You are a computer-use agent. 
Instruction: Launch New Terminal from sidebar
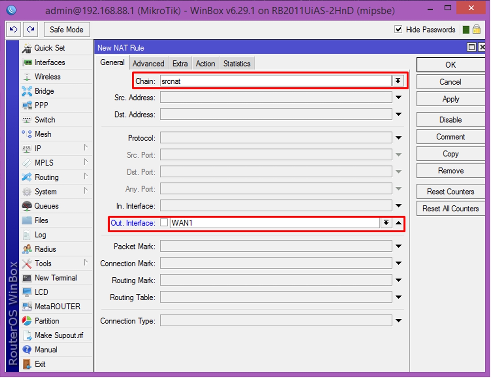[56, 278]
